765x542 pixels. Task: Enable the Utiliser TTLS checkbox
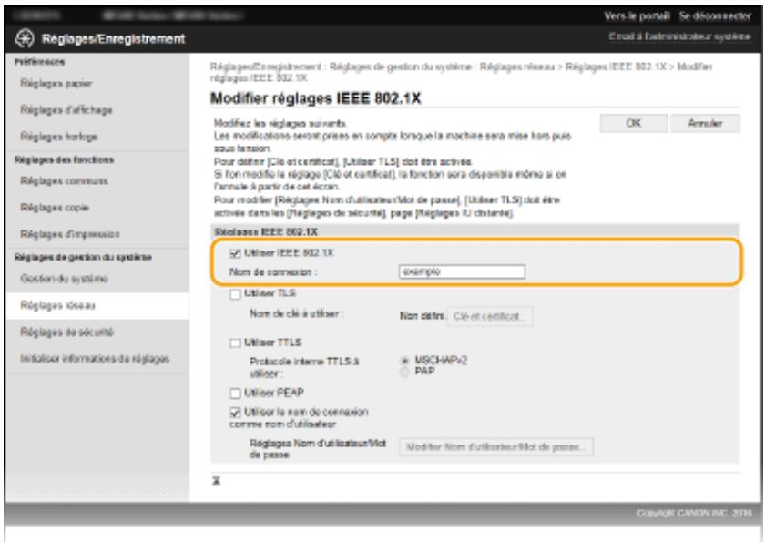[235, 343]
